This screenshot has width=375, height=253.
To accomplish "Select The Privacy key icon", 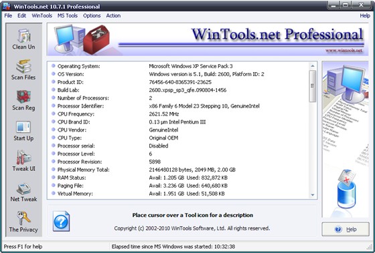I will (x=23, y=218).
